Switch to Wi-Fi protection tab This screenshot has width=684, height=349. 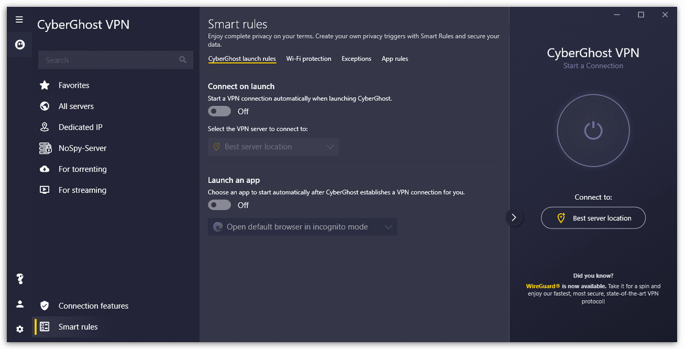coord(308,59)
